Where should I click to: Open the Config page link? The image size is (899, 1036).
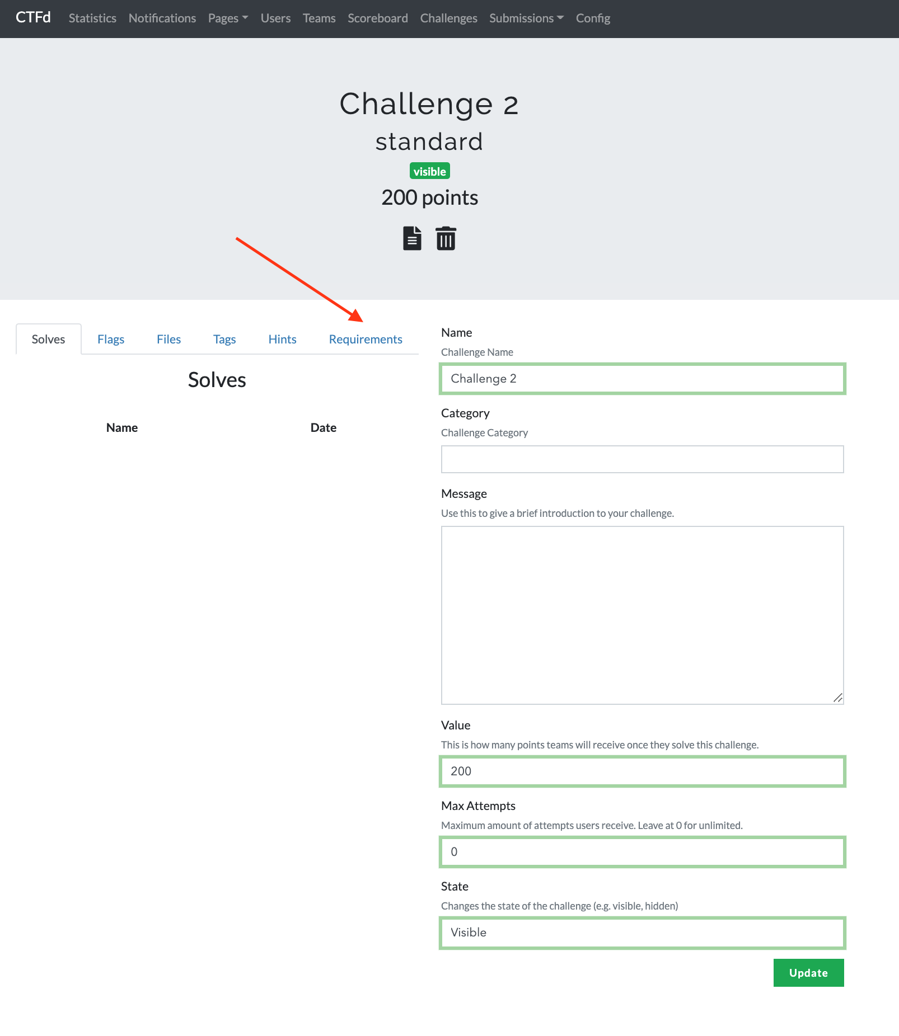(x=593, y=18)
